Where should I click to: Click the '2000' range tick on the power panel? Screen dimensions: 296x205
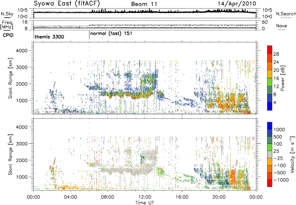[21, 84]
